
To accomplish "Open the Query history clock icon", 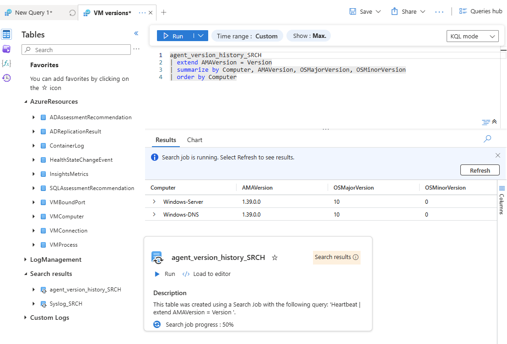I will (6, 78).
